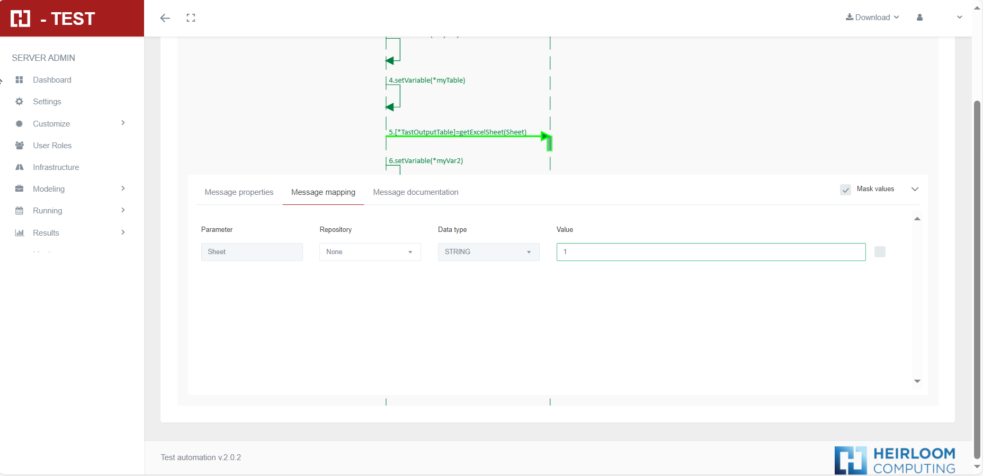Select the getExcelSheet(Sheet) message step
The height and width of the screenshot is (476, 983).
click(x=458, y=132)
